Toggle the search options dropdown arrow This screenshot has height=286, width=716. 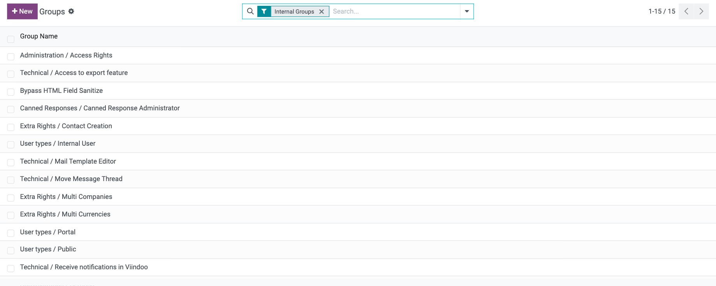[467, 11]
